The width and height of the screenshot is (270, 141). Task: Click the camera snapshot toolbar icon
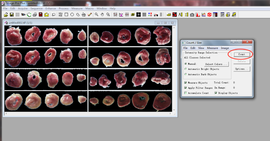[x=192, y=14]
